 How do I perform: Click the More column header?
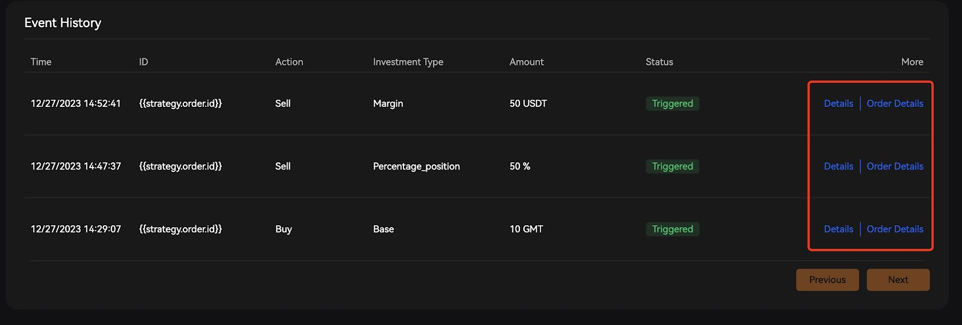point(912,62)
